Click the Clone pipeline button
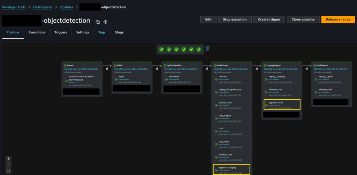This screenshot has height=175, width=357. 303,20
